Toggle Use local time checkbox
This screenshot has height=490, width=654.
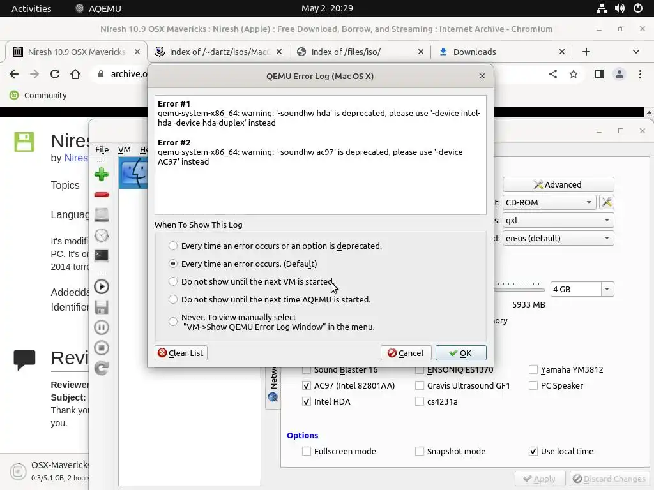pos(533,451)
